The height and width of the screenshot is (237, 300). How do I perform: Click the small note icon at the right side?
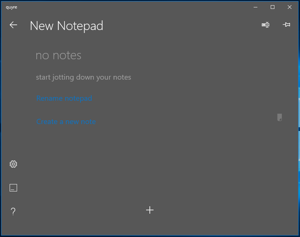(280, 117)
